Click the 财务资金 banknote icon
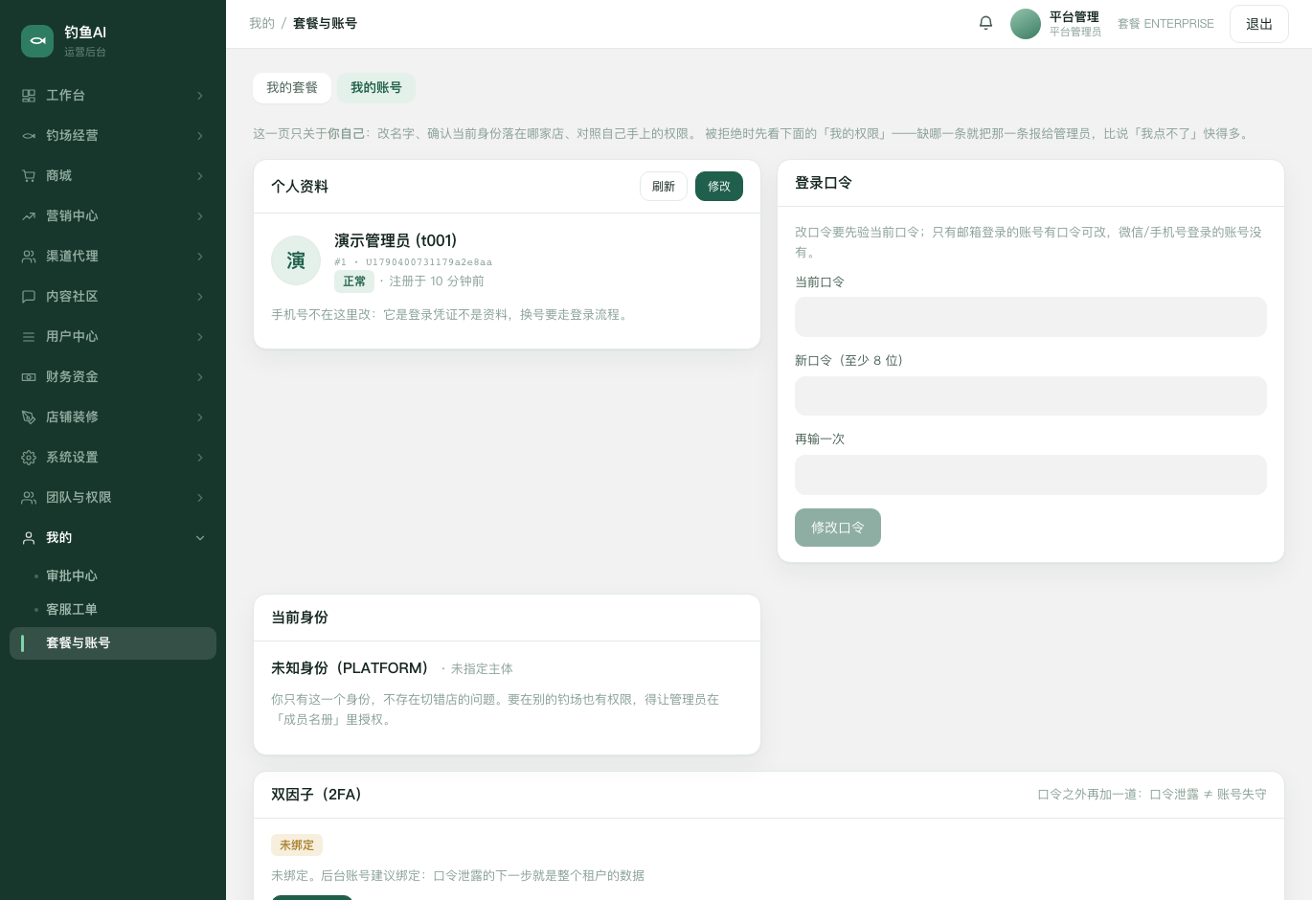This screenshot has width=1312, height=900. [29, 377]
